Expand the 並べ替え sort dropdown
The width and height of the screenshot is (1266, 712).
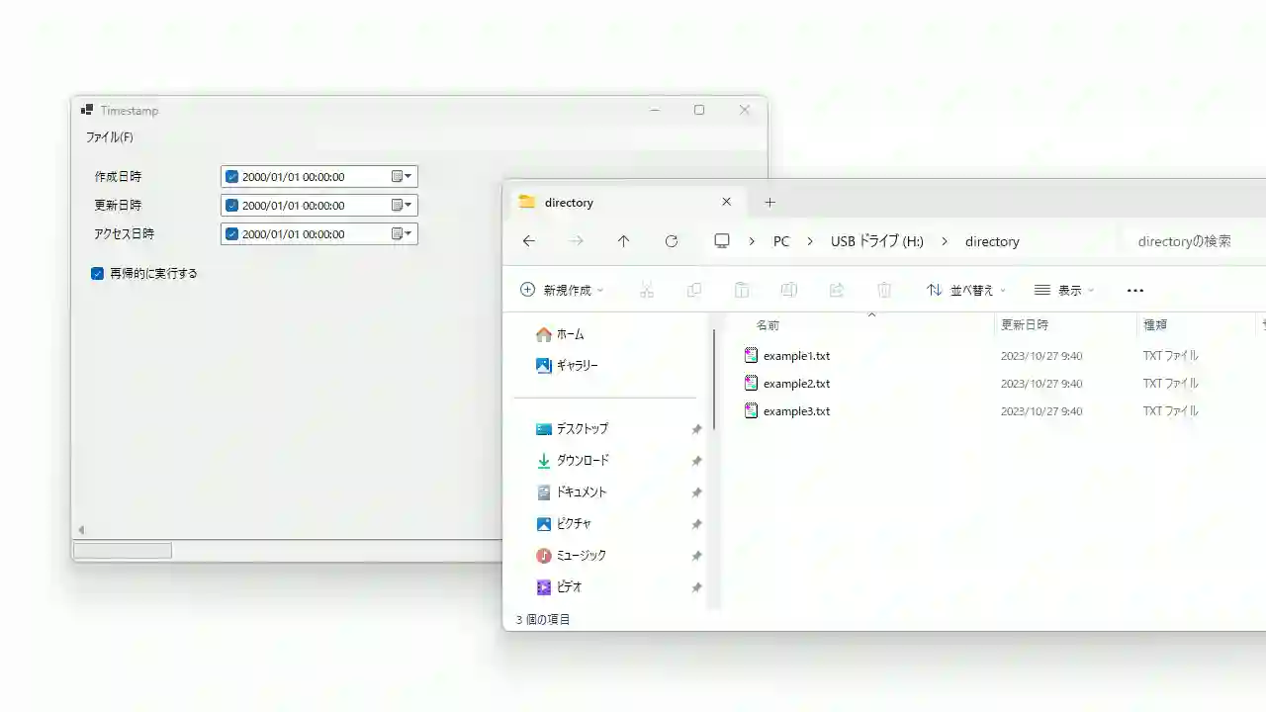coord(966,291)
